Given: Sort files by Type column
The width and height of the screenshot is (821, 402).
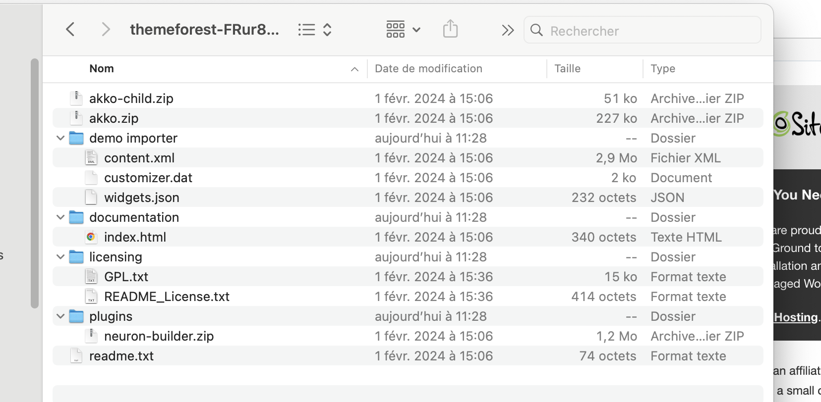Looking at the screenshot, I should pos(663,69).
